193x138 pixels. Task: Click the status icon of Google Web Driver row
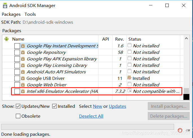coord(129,84)
